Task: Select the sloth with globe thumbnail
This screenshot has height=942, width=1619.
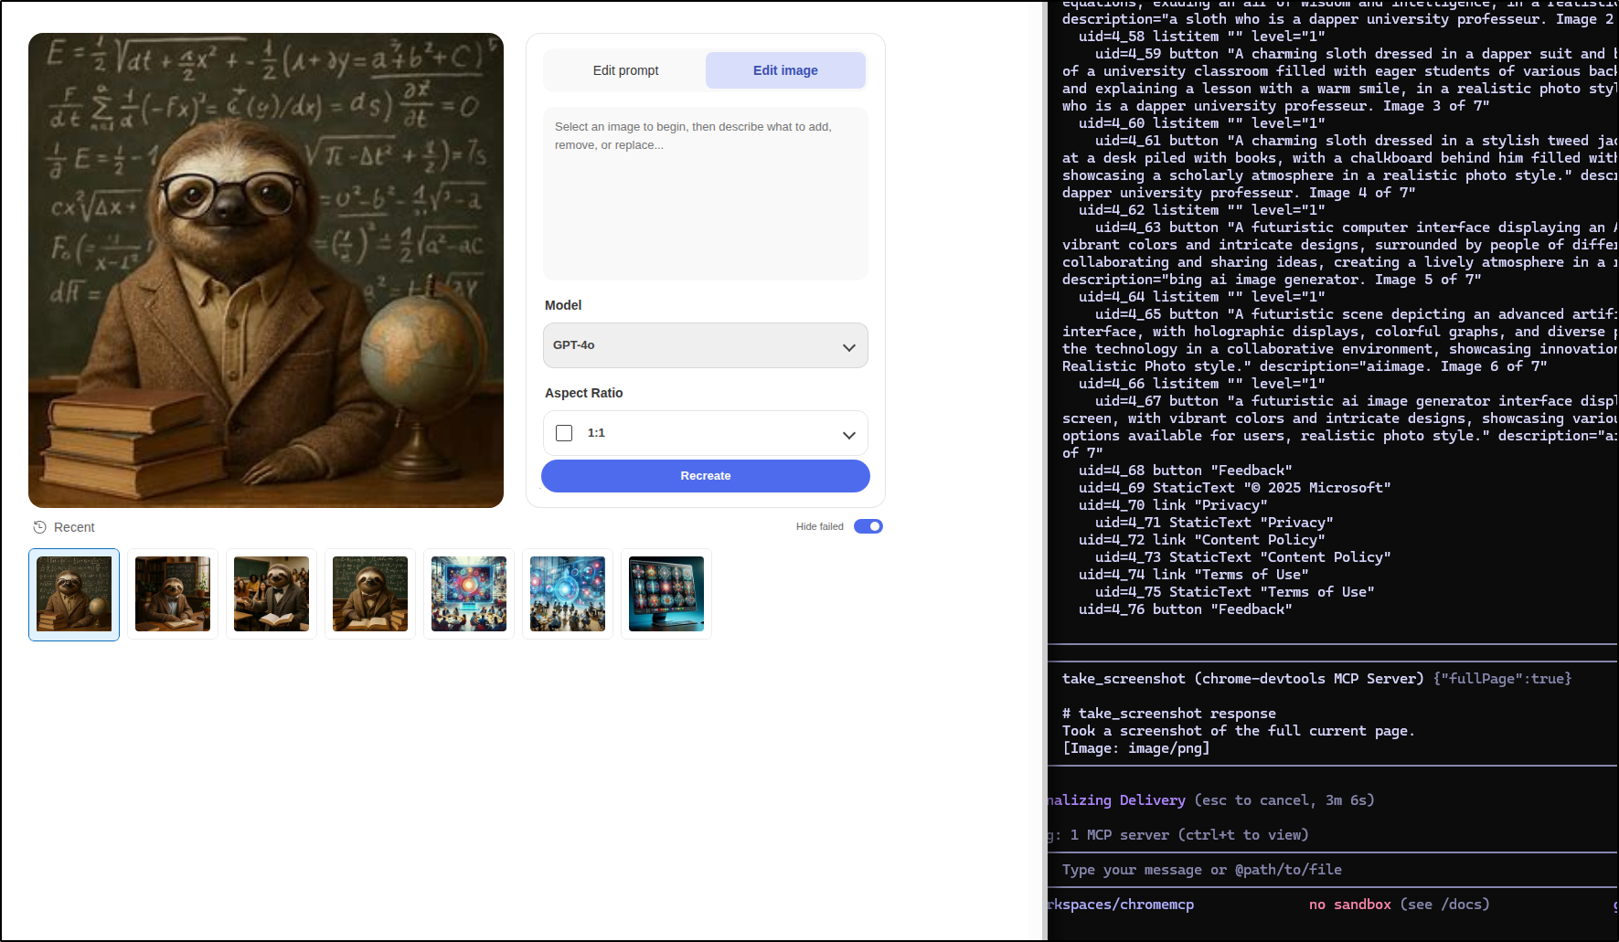Action: (x=74, y=594)
